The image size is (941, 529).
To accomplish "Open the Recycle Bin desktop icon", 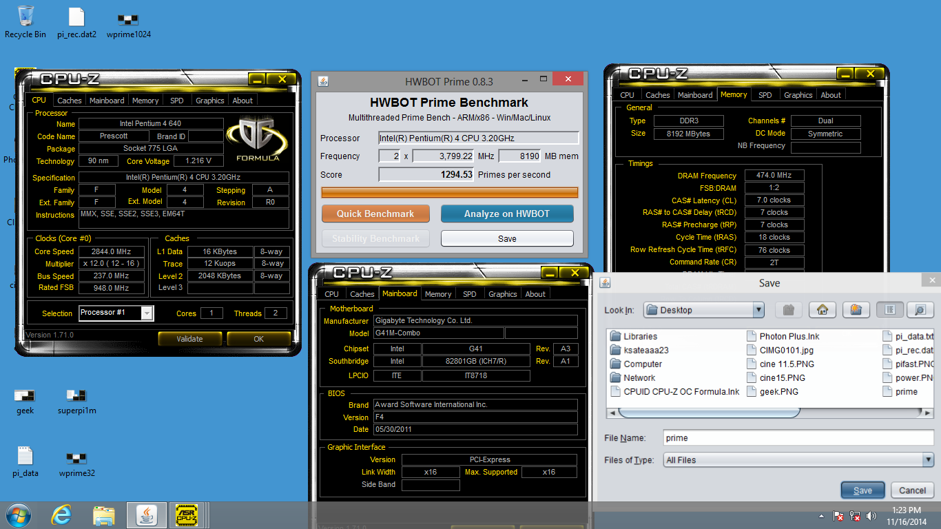I will point(25,21).
